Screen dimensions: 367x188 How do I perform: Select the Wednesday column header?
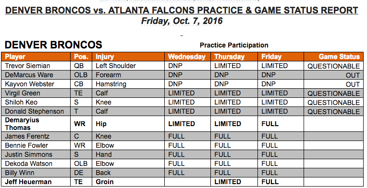pyautogui.click(x=186, y=57)
